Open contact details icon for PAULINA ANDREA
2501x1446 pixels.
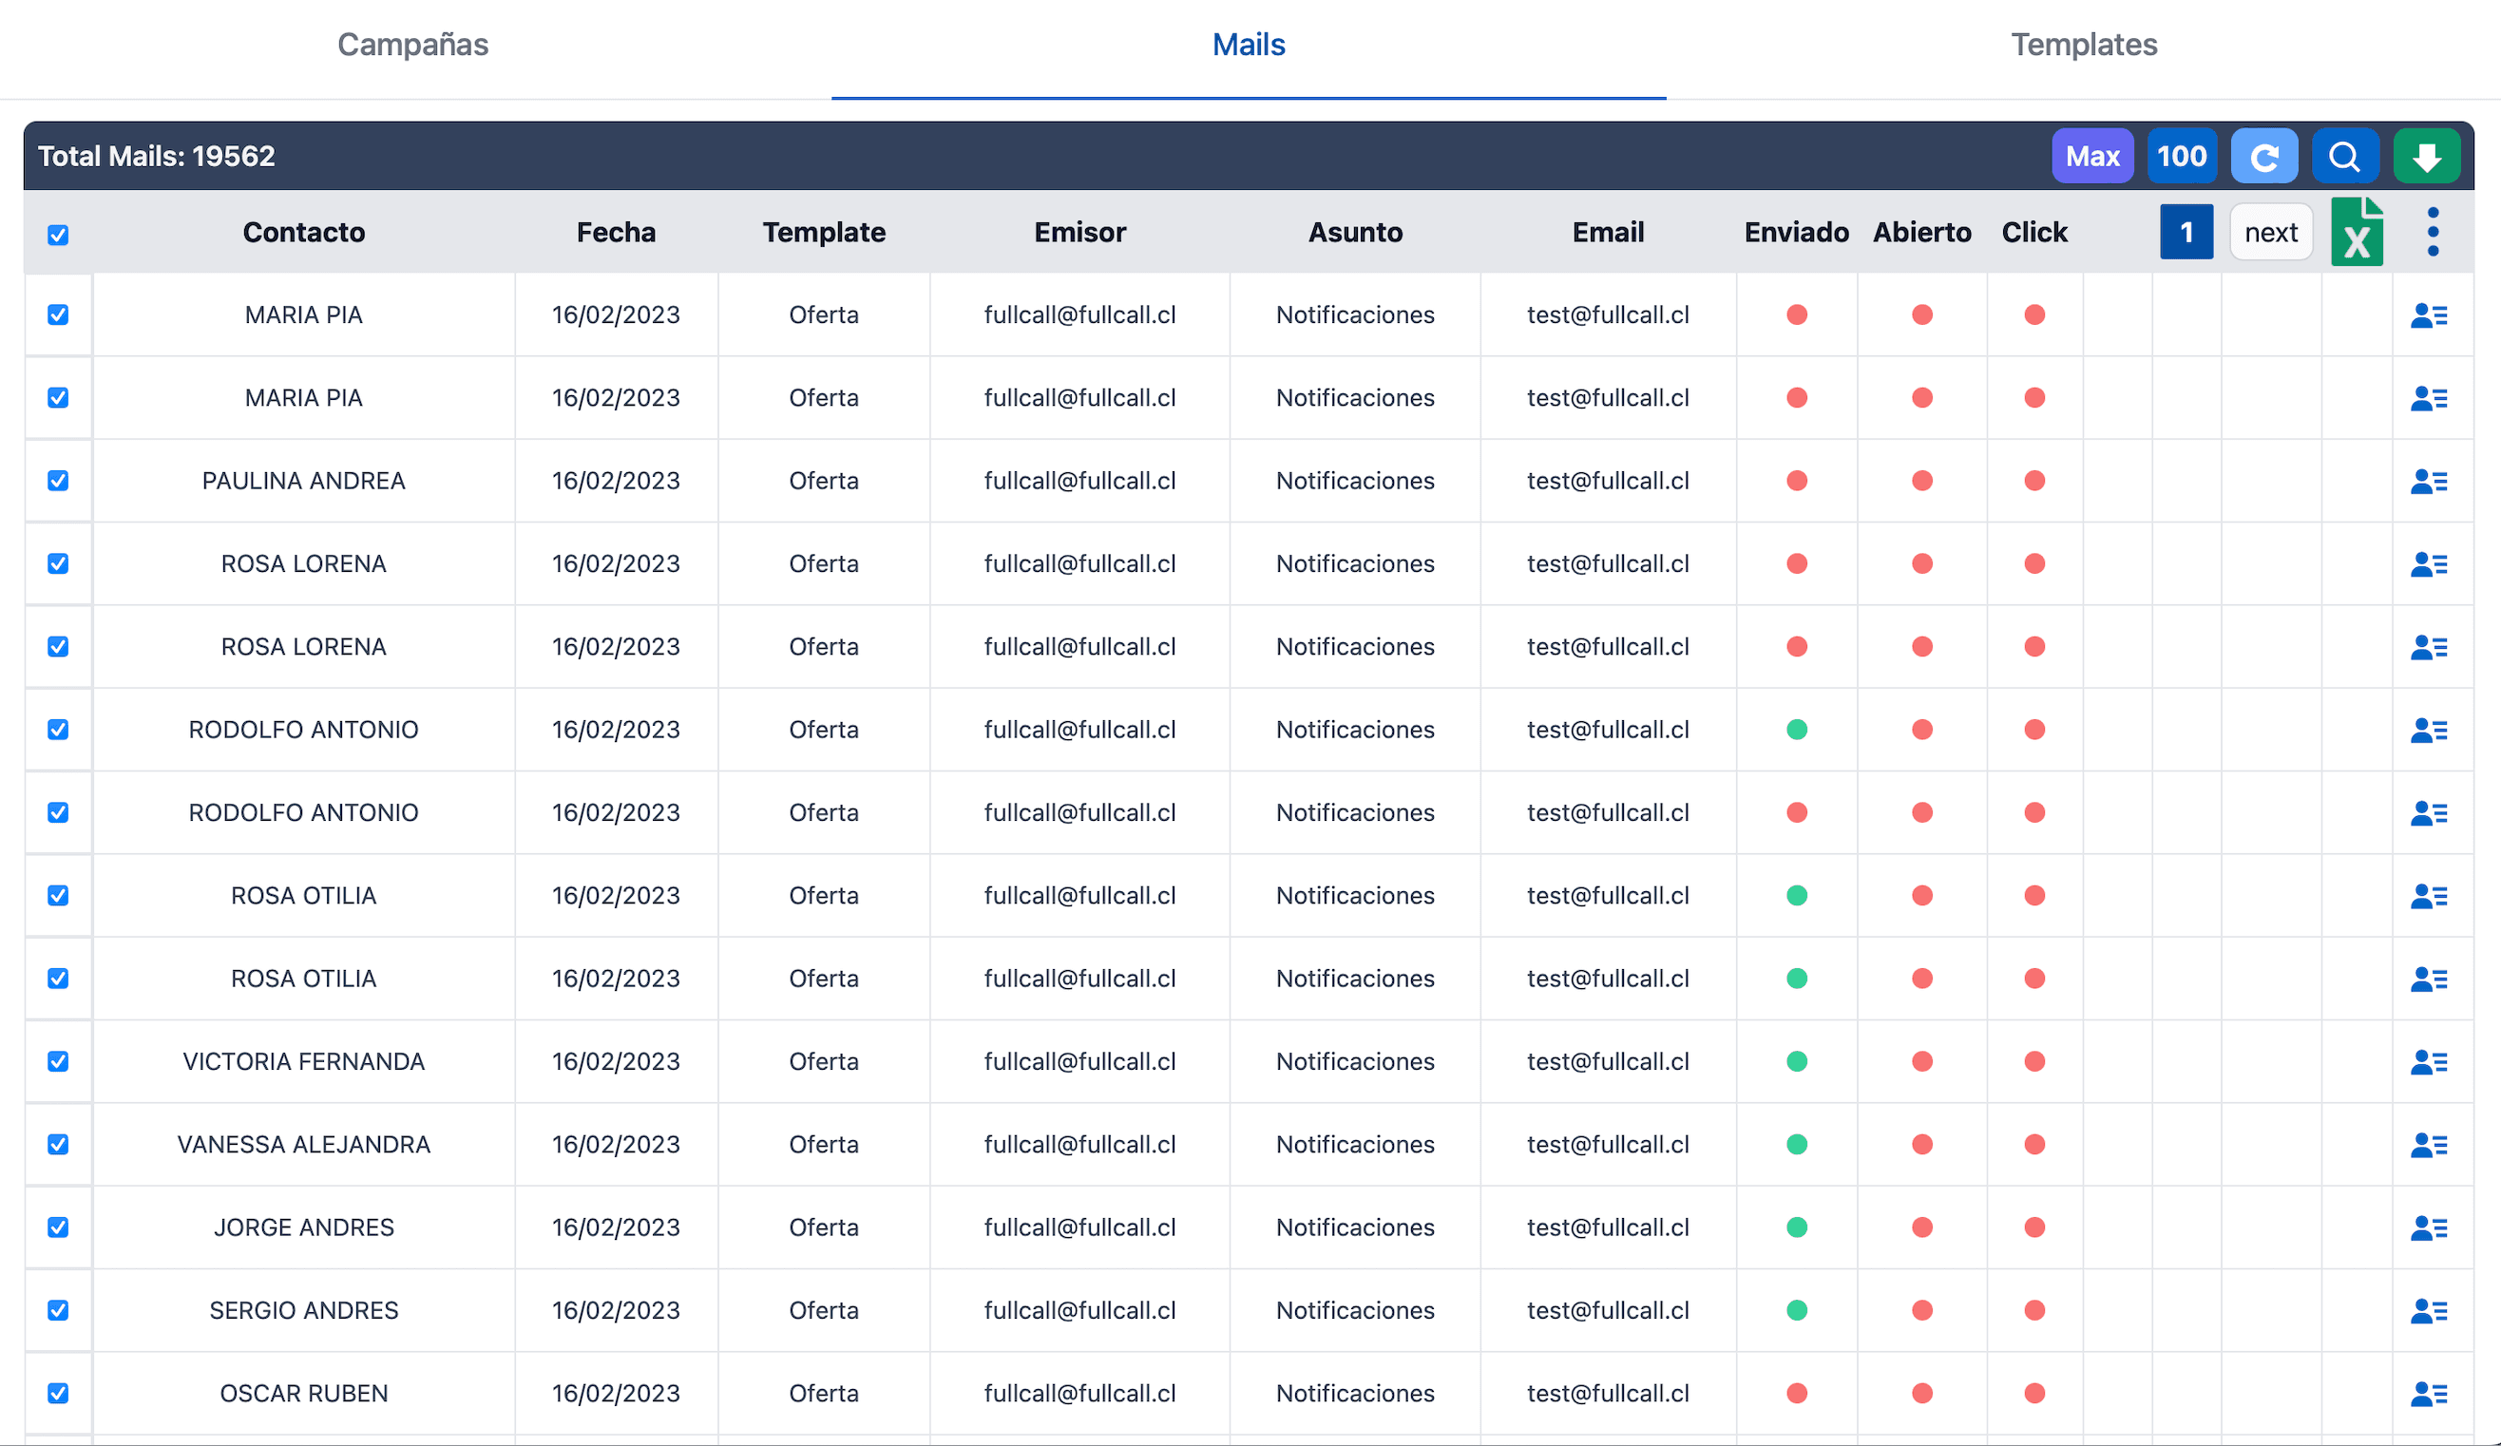[2428, 482]
